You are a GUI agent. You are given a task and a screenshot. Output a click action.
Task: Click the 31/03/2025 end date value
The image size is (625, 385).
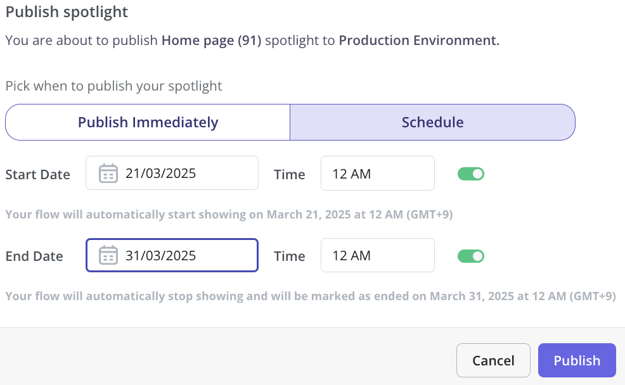click(x=160, y=255)
